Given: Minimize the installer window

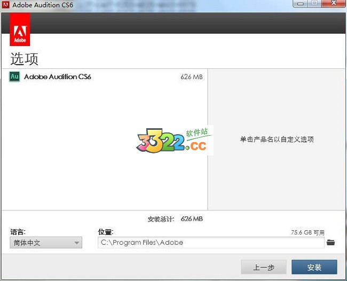Looking at the screenshot, I should 301,4.
